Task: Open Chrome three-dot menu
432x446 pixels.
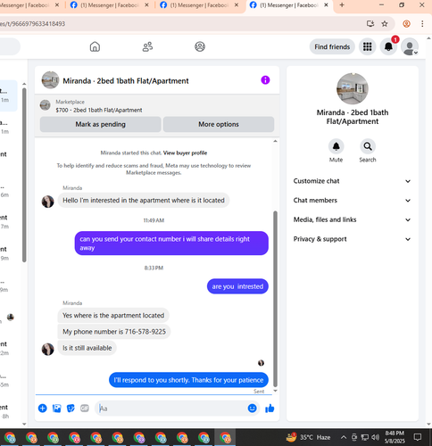Action: pos(422,24)
